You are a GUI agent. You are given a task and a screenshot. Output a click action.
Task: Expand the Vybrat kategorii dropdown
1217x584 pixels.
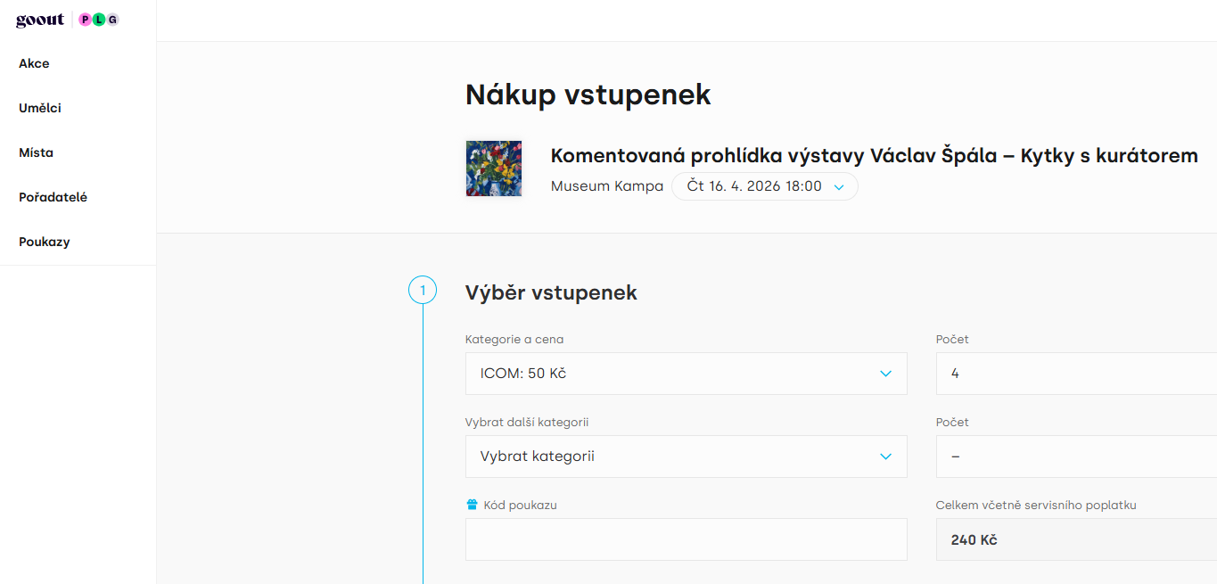click(x=686, y=457)
